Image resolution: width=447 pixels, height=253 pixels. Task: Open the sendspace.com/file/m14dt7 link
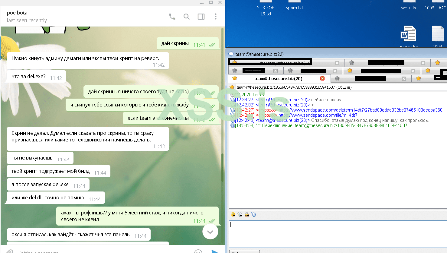click(318, 115)
